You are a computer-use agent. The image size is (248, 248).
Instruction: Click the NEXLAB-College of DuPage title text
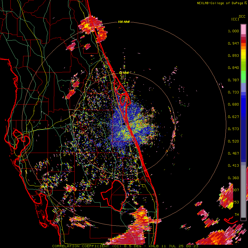coord(220,3)
